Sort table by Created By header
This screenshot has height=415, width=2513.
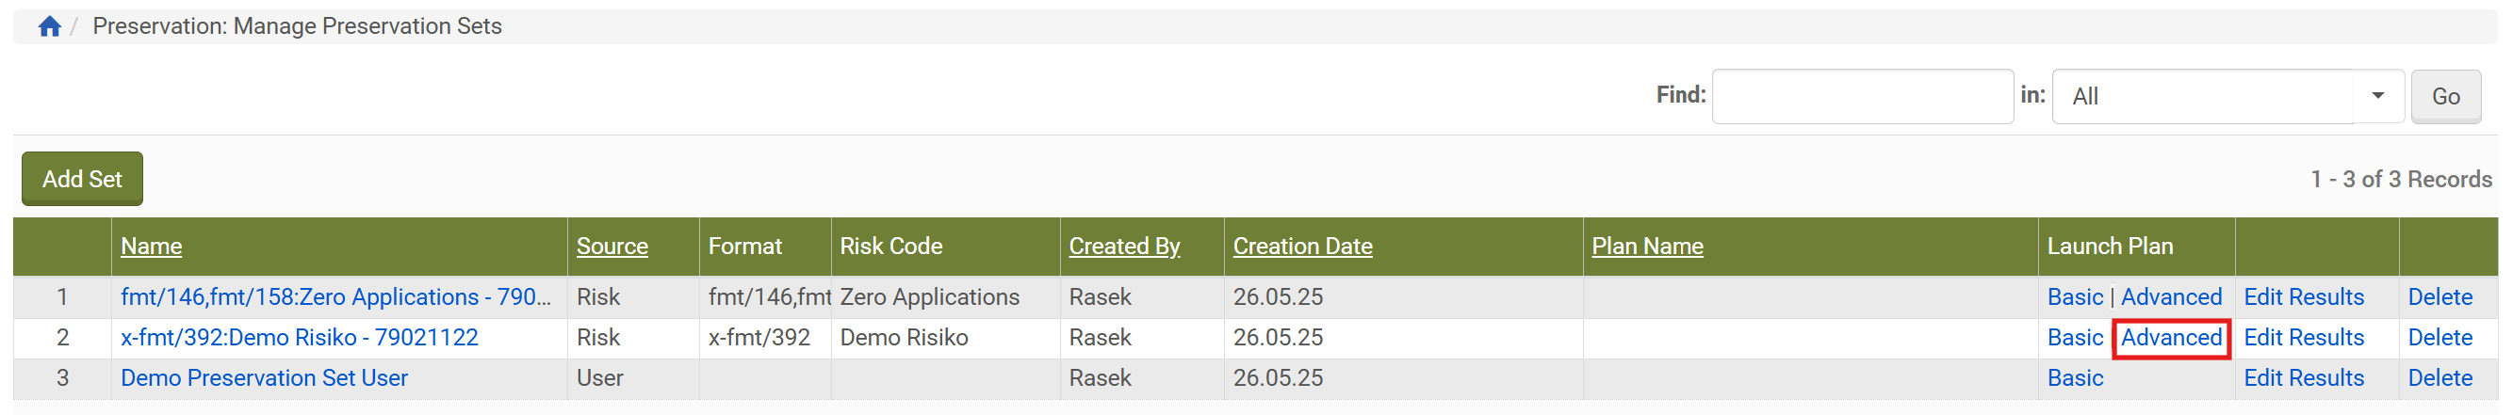pos(1124,247)
